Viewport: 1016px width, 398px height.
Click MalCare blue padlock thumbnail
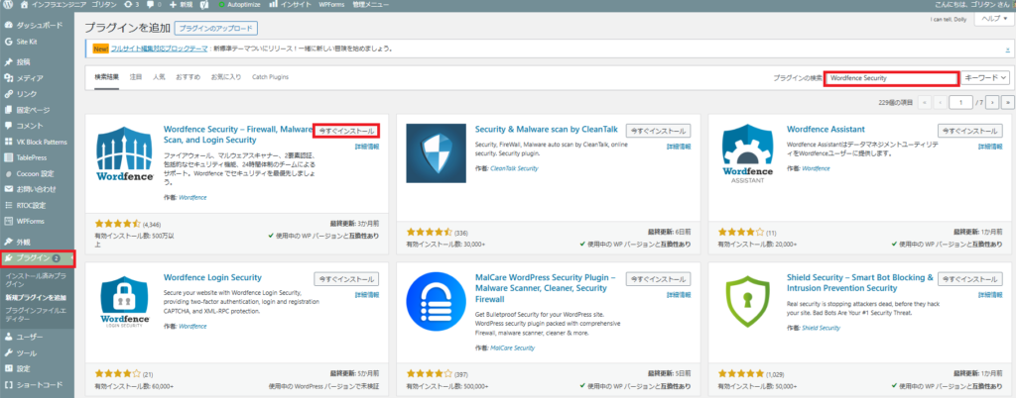(x=436, y=303)
